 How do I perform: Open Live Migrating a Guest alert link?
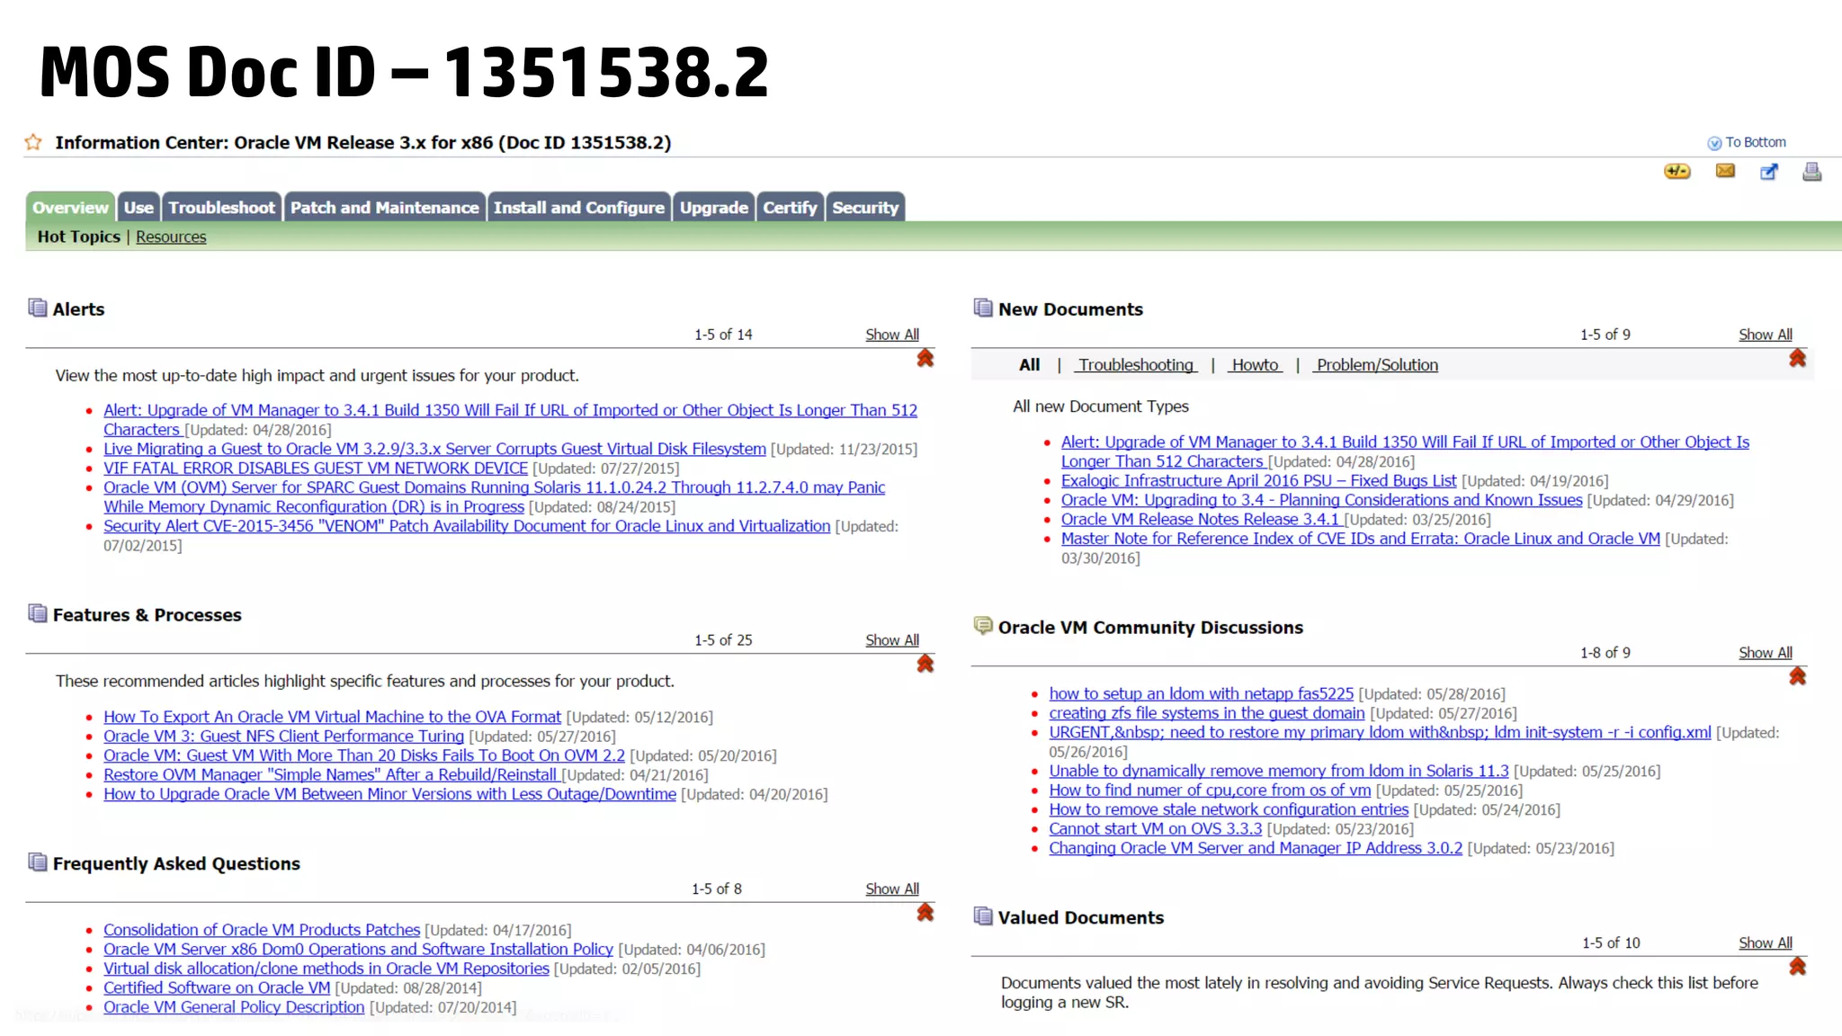434,449
